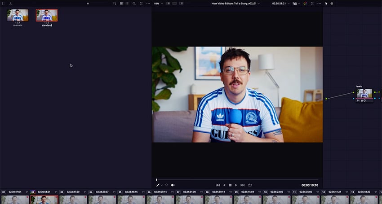Select clip 04 thumbnail at 02:33:23:07
Screen dimensions: 382x204
pyautogui.click(x=102, y=200)
